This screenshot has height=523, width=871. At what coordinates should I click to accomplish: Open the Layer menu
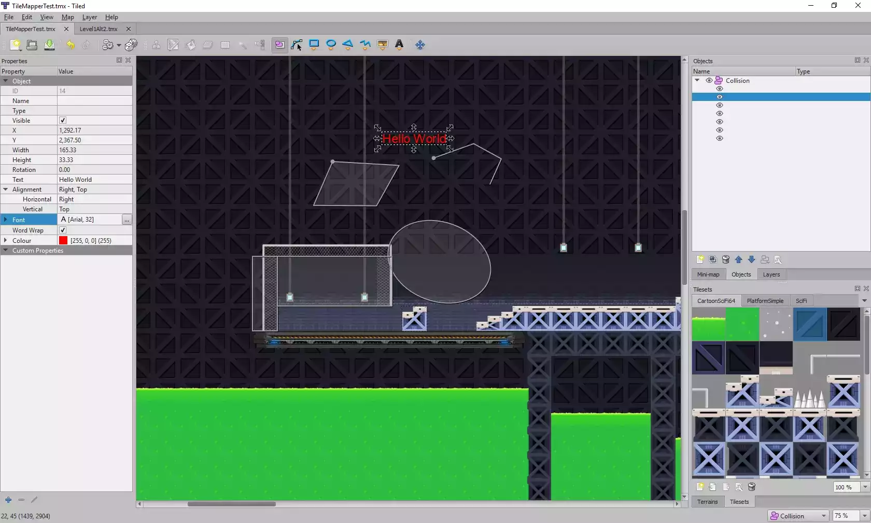89,17
